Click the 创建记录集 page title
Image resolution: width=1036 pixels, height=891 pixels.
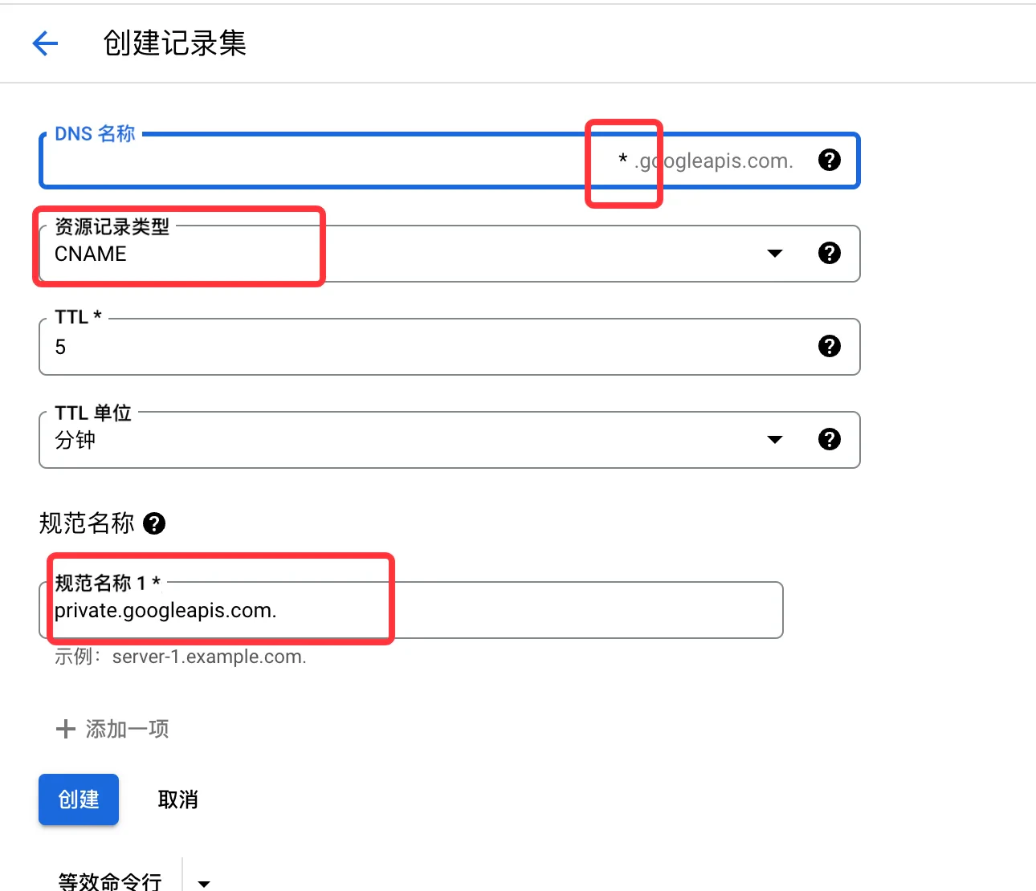[174, 43]
